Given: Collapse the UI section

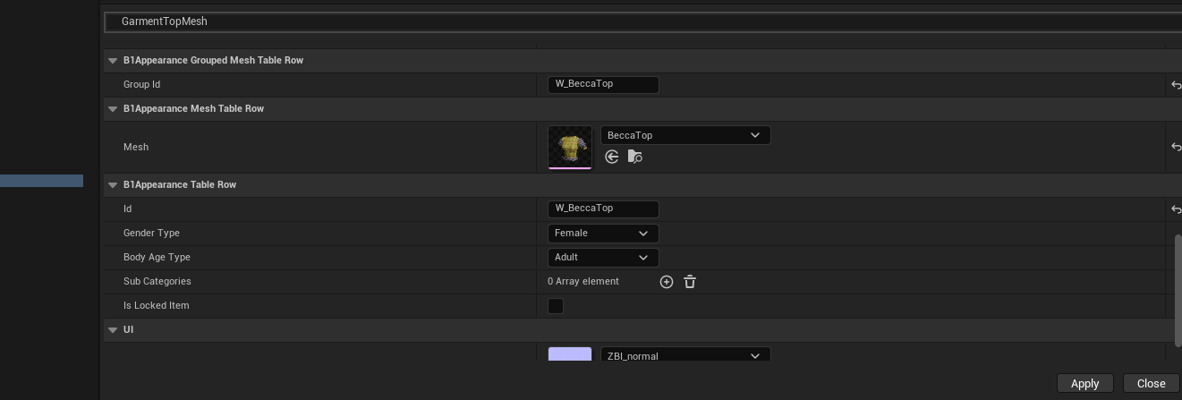Looking at the screenshot, I should point(113,330).
